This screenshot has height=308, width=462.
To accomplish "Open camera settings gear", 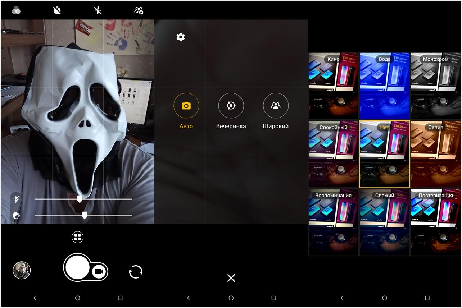I will point(181,37).
